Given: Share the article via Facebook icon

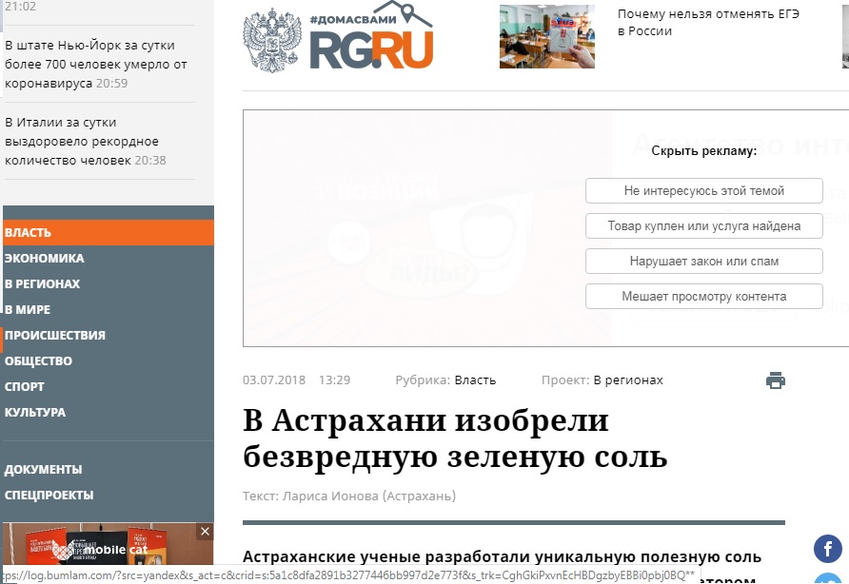Looking at the screenshot, I should coord(826,548).
